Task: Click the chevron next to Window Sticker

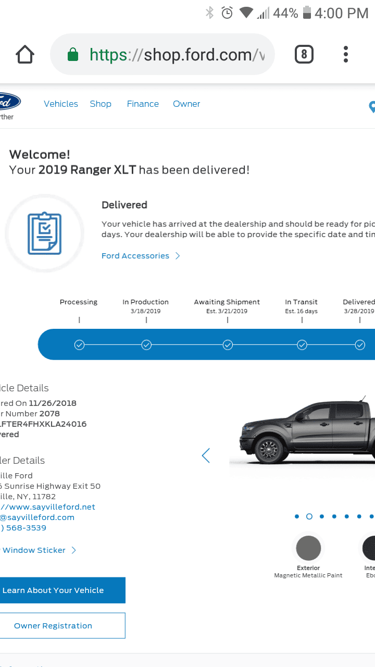Action: coord(73,550)
